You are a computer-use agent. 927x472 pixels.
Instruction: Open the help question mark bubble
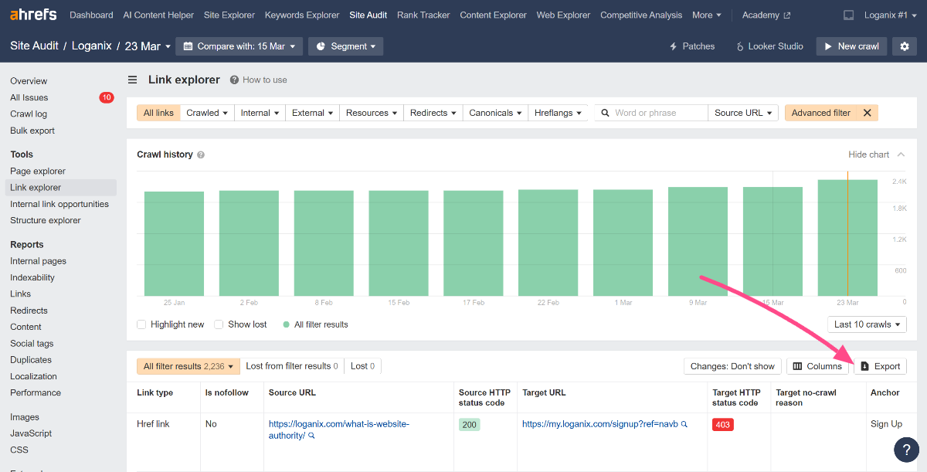click(x=905, y=450)
